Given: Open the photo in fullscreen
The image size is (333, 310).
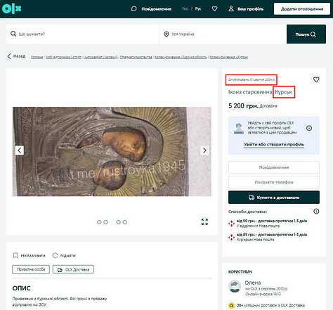Looking at the screenshot, I should [x=204, y=221].
